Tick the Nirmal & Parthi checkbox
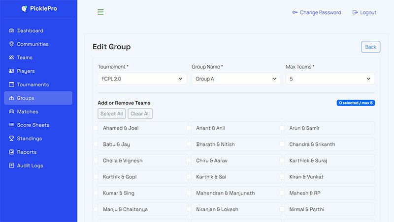The height and width of the screenshot is (222, 394). [282, 209]
